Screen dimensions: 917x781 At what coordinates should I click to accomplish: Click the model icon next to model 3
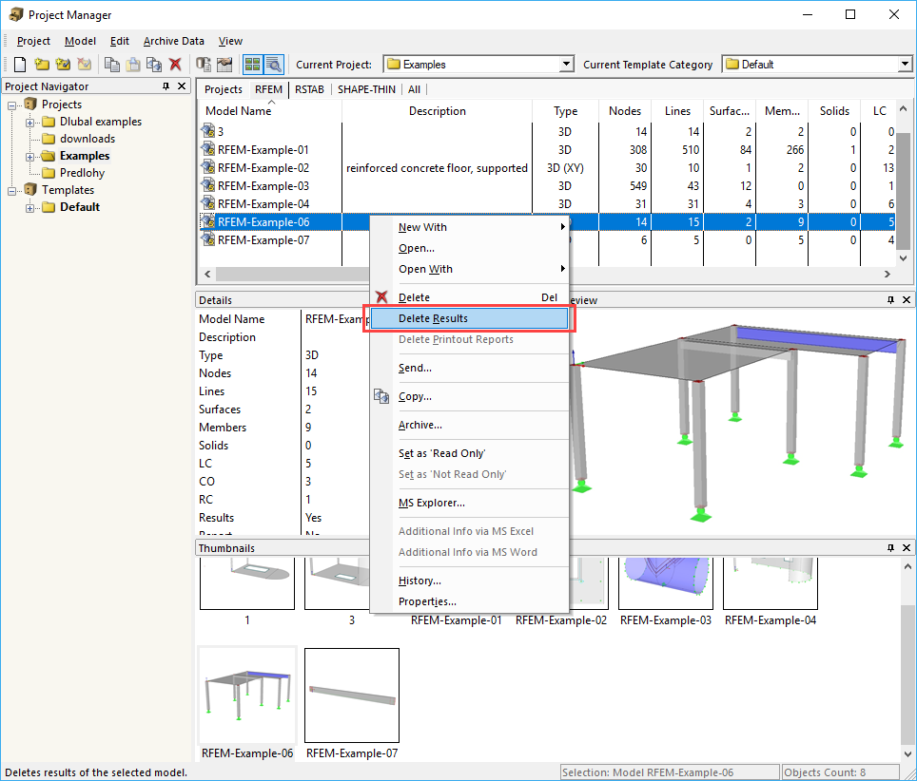[208, 131]
